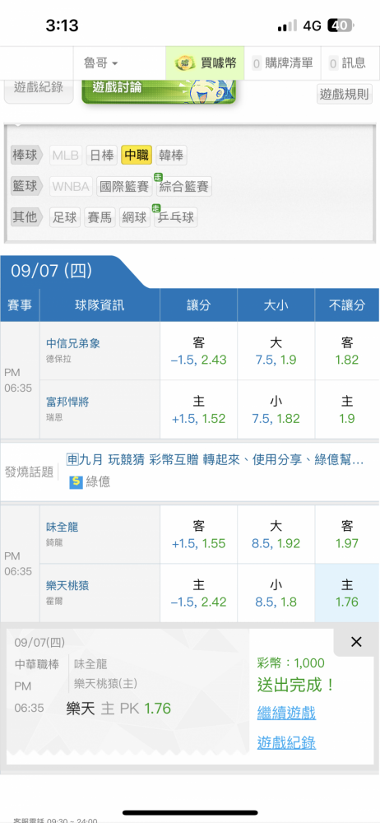This screenshot has width=380, height=823.
Task: Pick 主 1.9 moneyline for 富邦悍將
Action: pyautogui.click(x=347, y=410)
